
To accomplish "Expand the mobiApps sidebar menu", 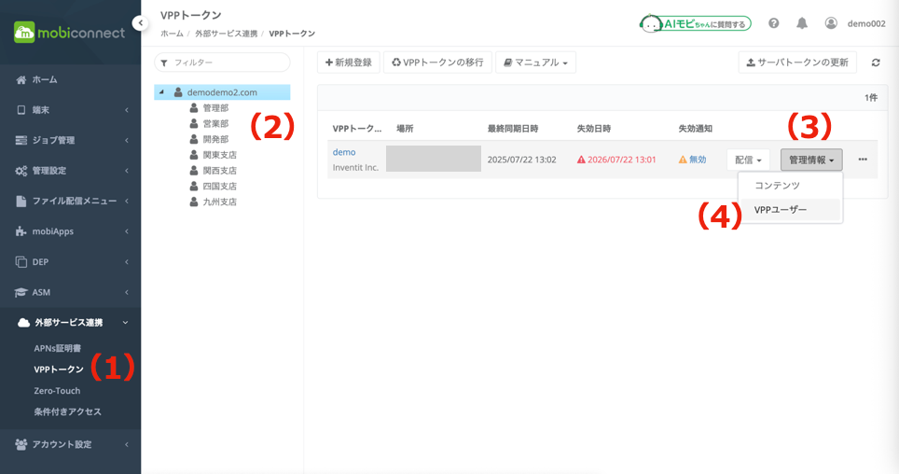I will click(x=126, y=231).
